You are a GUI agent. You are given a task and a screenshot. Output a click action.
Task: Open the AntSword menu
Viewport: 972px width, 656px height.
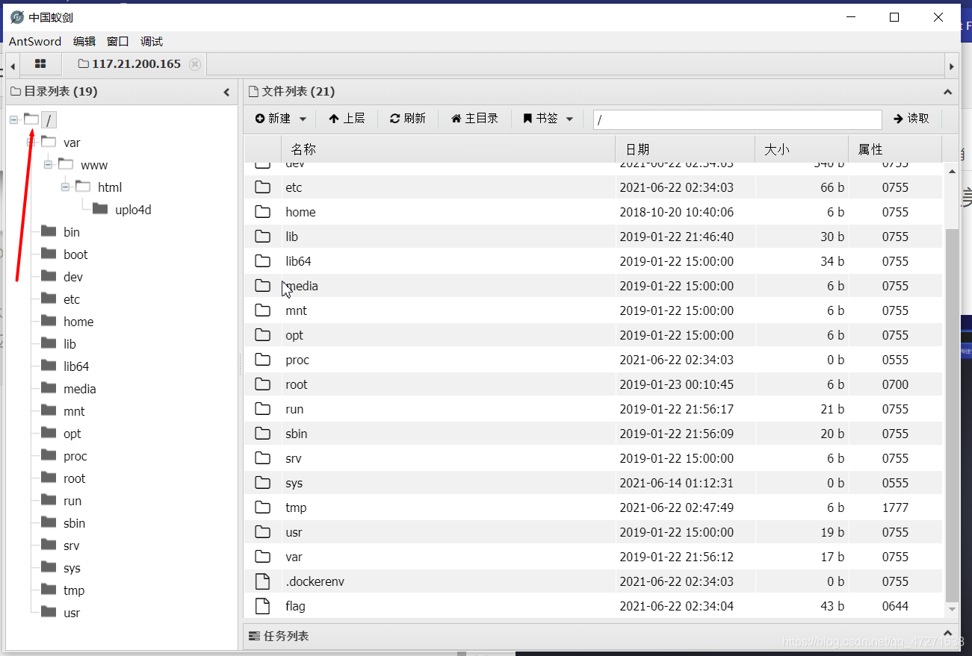coord(35,42)
